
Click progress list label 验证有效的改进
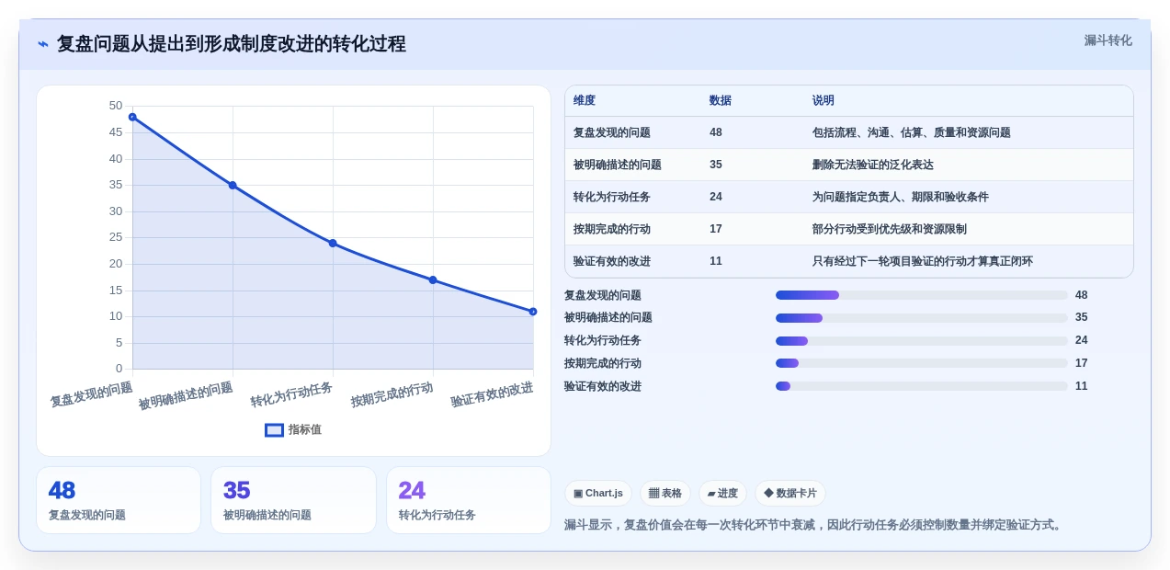[x=603, y=386]
